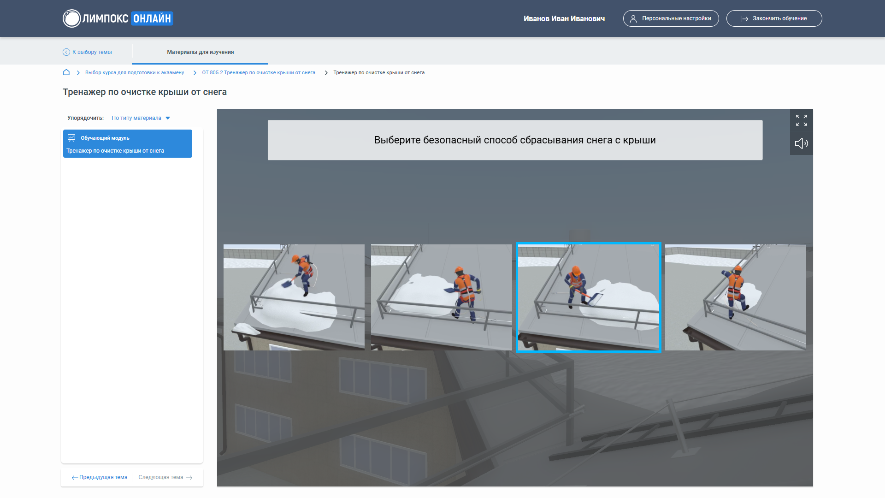Open the По типу материала sort dropdown
This screenshot has width=885, height=498.
(136, 118)
